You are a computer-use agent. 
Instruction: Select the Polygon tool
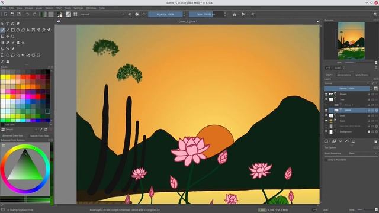(x=23, y=30)
